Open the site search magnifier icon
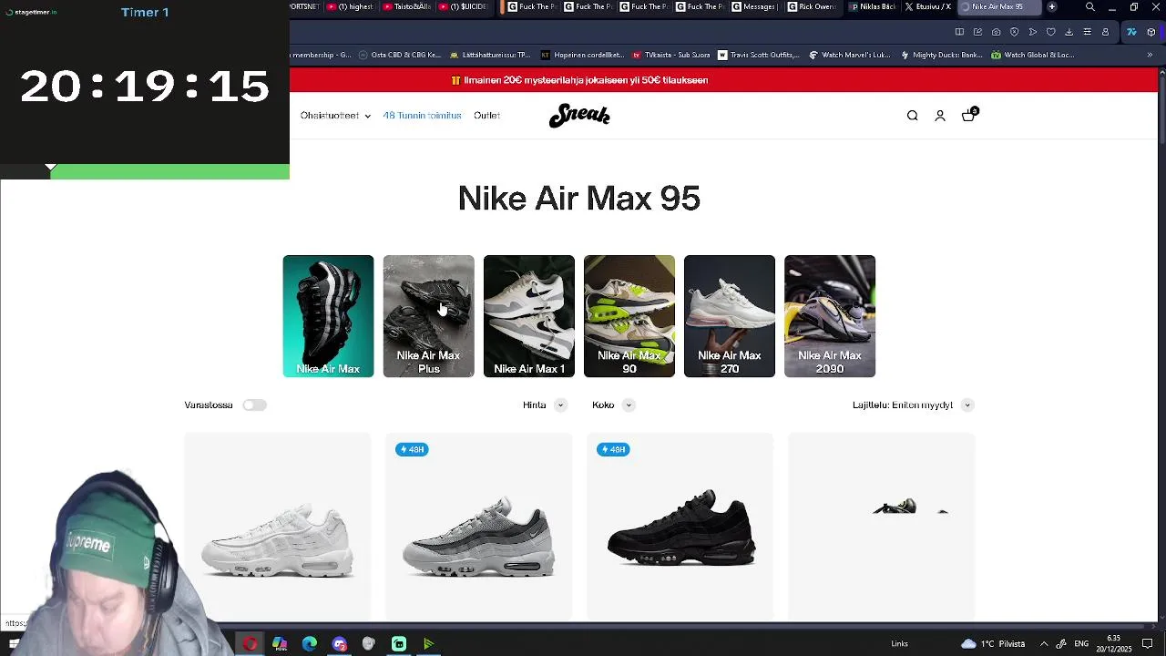Screen dimensions: 1166x656 pos(912,116)
